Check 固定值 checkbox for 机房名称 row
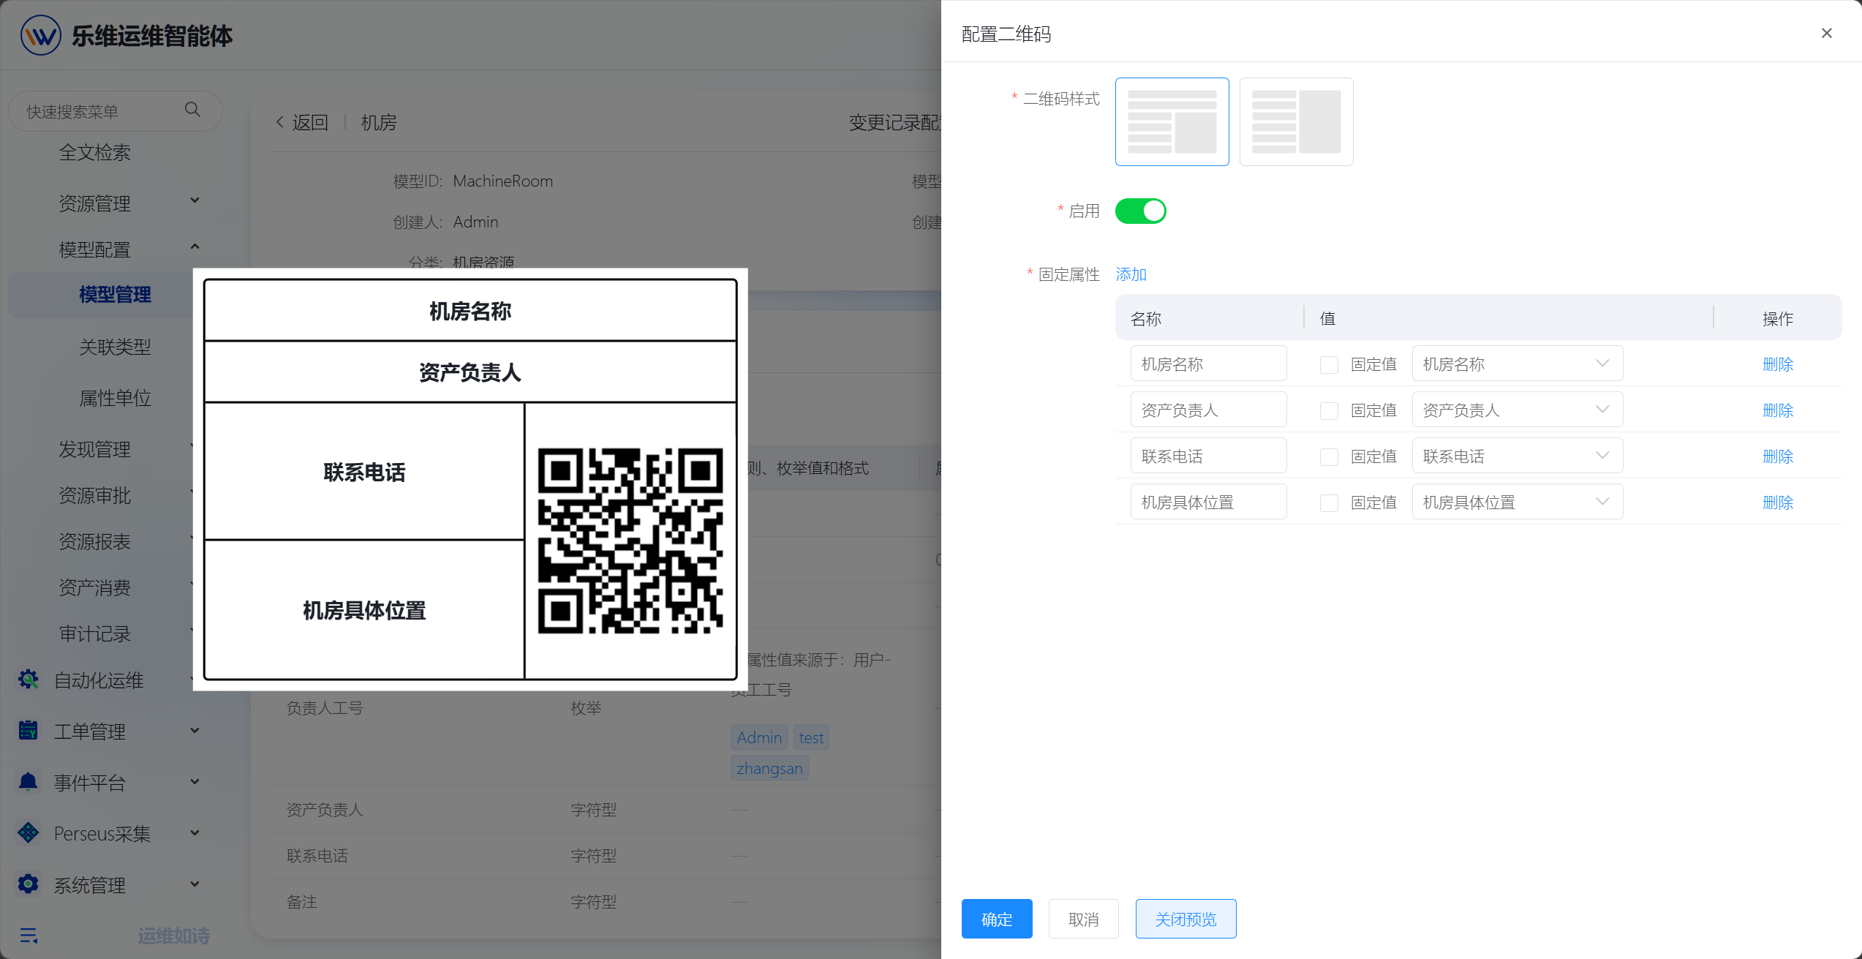The image size is (1862, 959). pos(1329,364)
